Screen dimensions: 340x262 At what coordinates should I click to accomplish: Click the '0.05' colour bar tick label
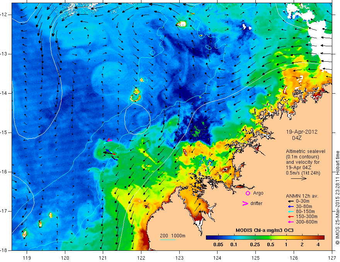pos(218,245)
